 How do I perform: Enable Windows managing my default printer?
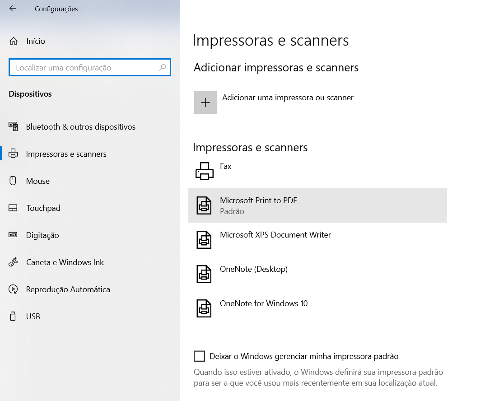[200, 356]
